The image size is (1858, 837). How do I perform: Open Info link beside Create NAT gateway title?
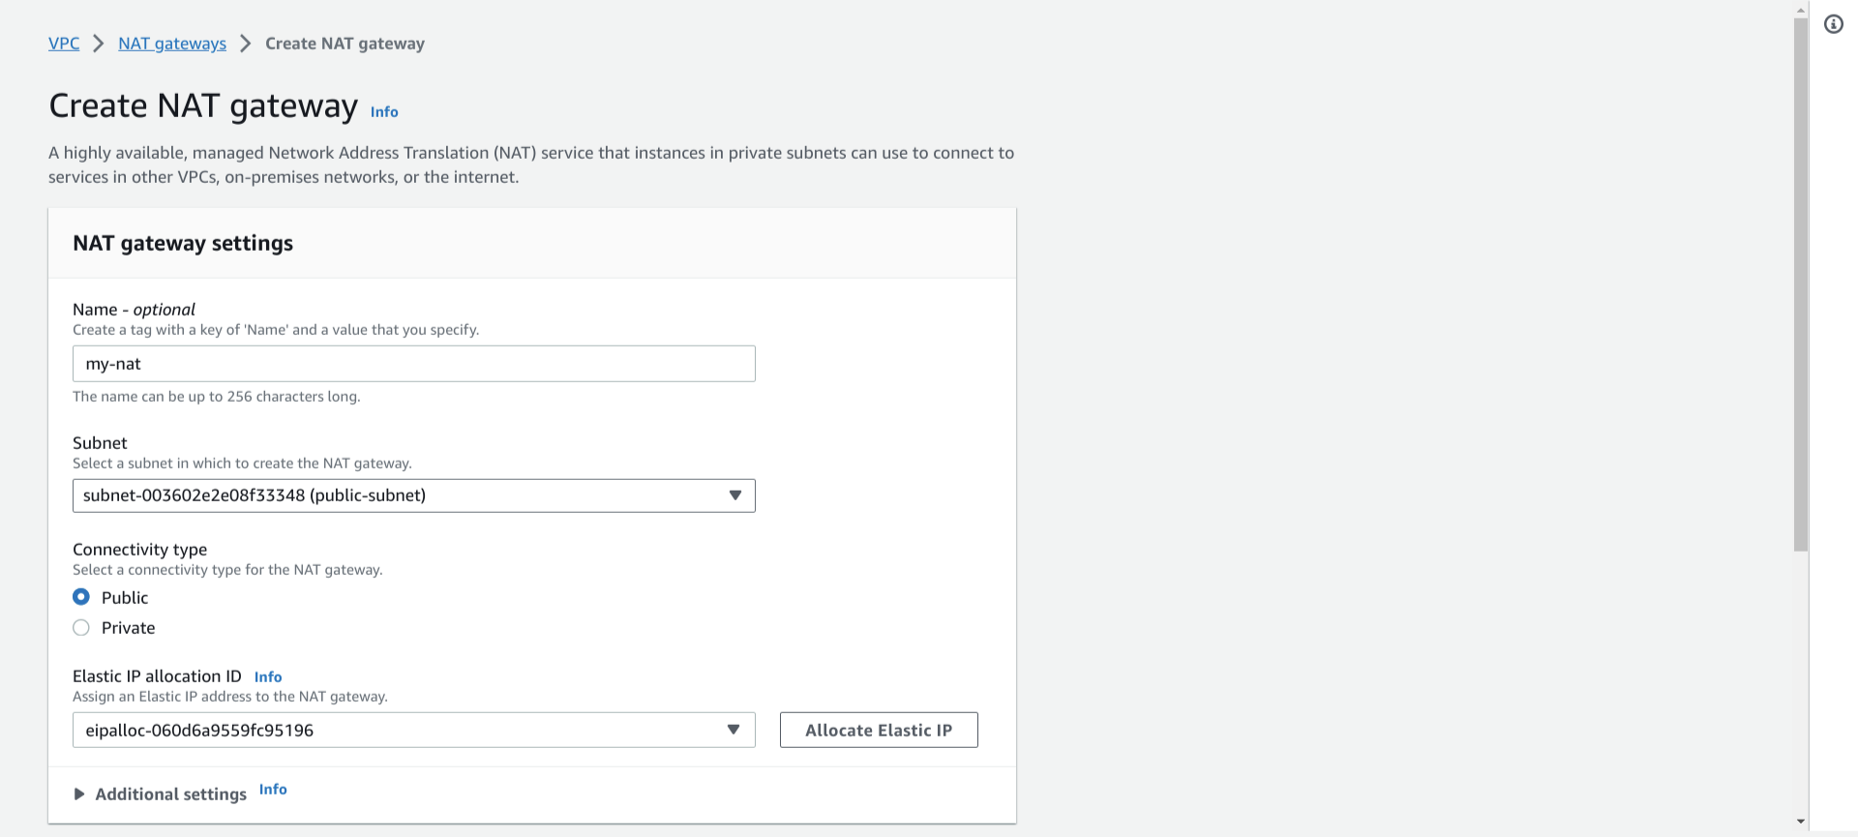click(384, 112)
